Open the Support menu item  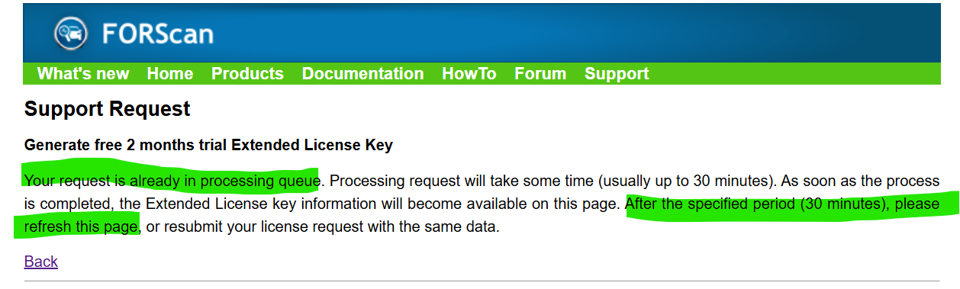[617, 74]
